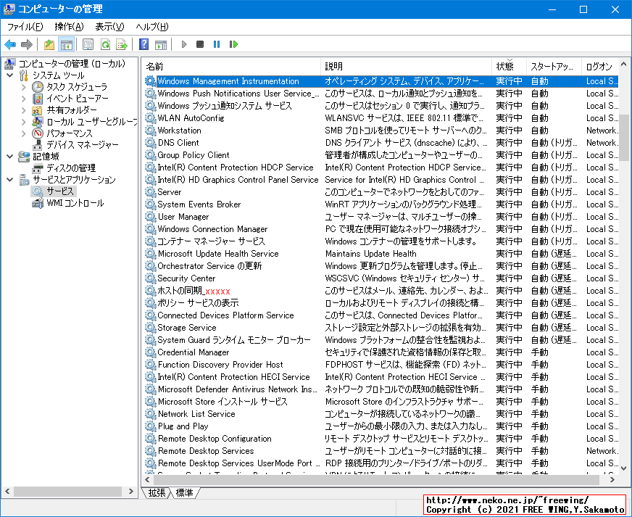Collapse the システム ツール node

12,75
